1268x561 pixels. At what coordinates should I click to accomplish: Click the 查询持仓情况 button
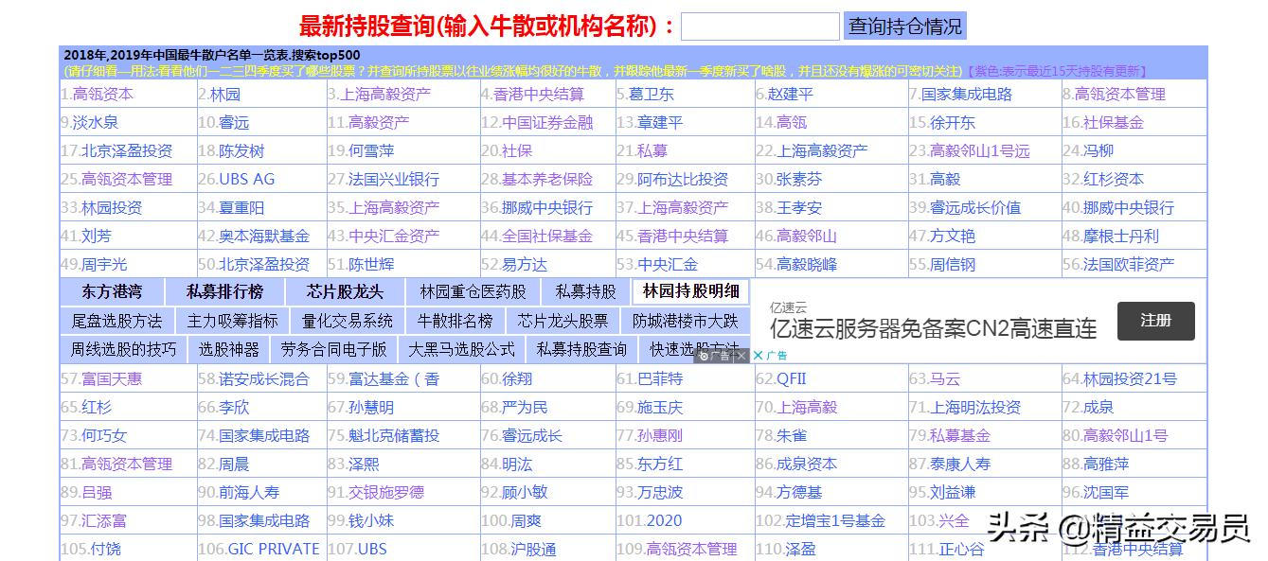pos(904,26)
